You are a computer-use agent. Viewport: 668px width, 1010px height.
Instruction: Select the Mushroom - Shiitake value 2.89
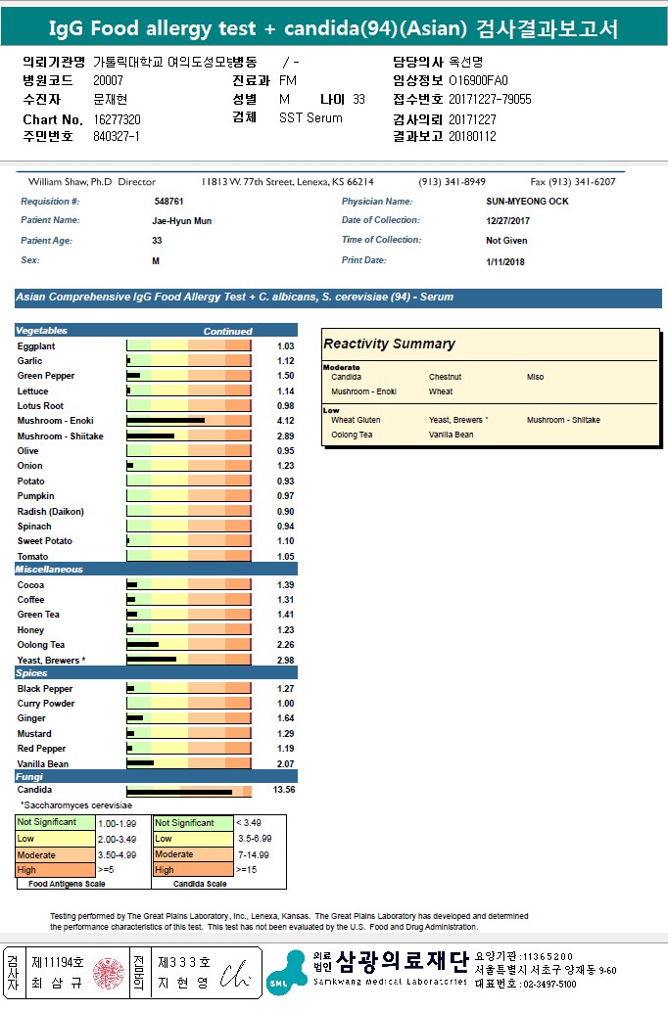[x=286, y=436]
